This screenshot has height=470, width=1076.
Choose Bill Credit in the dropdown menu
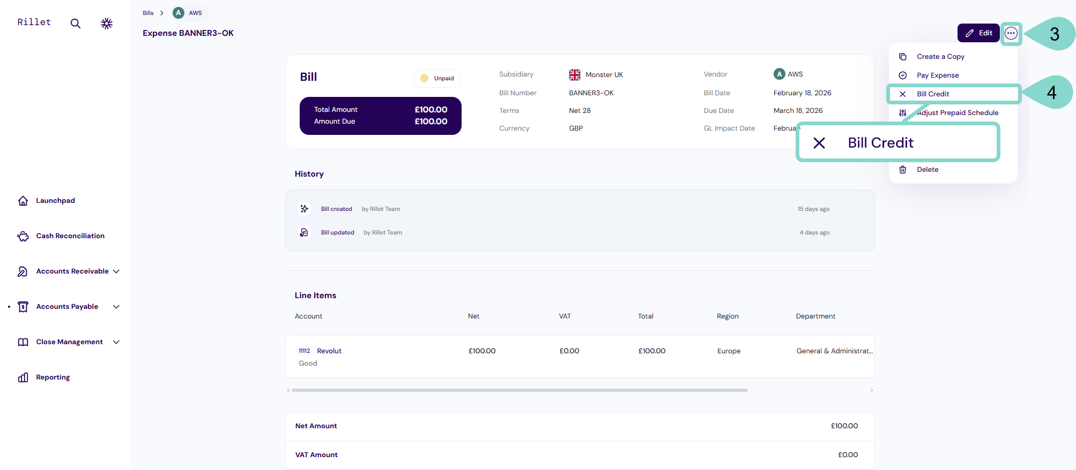pos(932,94)
